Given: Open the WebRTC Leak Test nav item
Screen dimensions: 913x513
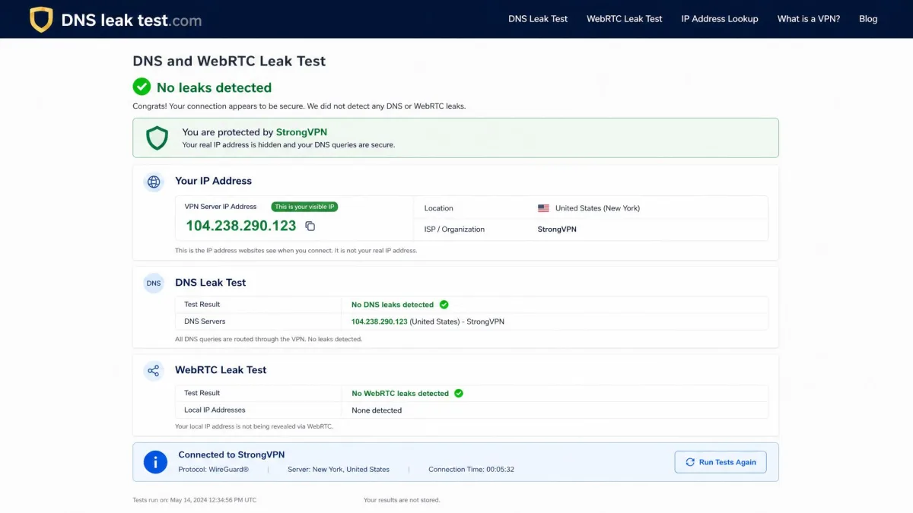Looking at the screenshot, I should (x=625, y=19).
